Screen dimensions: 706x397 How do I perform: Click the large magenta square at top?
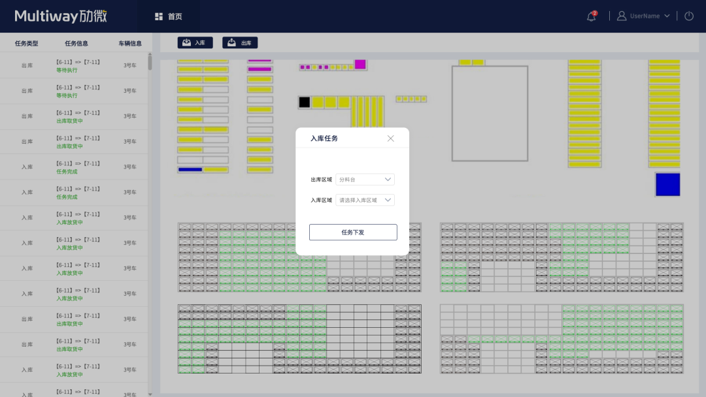click(360, 64)
